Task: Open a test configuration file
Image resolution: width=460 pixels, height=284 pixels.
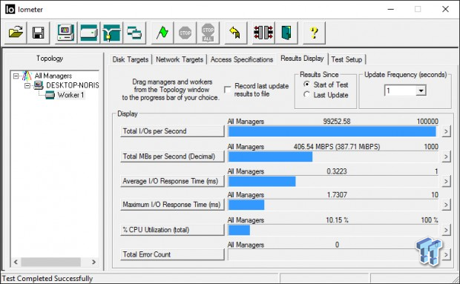Action: pos(16,33)
